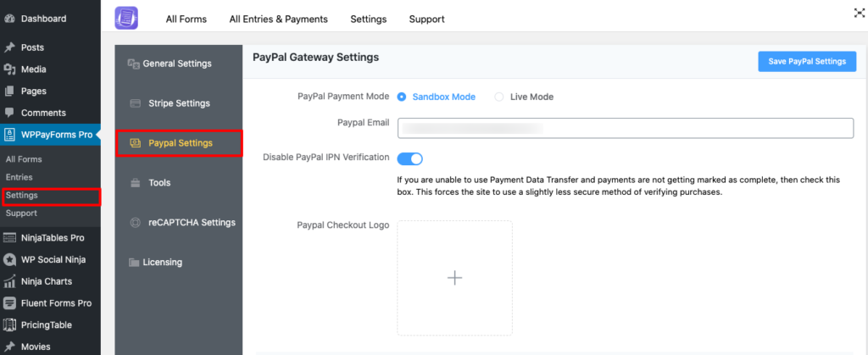Click the Paypal Checkout Logo upload box
This screenshot has width=868, height=355.
[454, 278]
